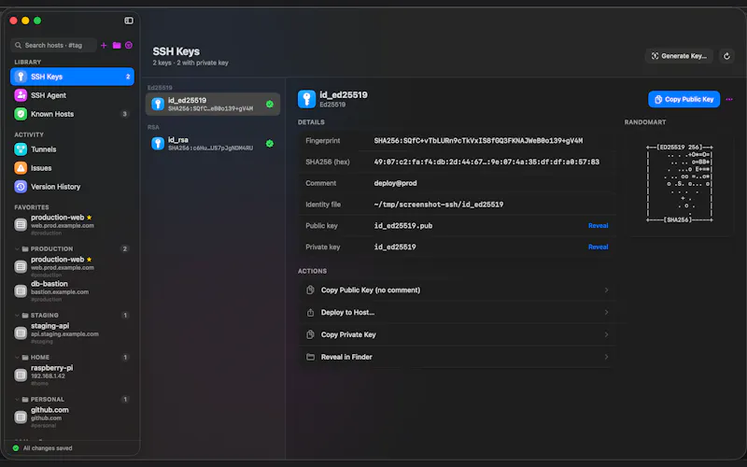Click green verified badge on id_rsa row
747x467 pixels.
tap(270, 144)
